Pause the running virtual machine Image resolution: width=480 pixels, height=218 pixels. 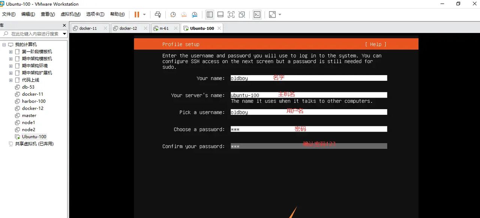(x=136, y=14)
